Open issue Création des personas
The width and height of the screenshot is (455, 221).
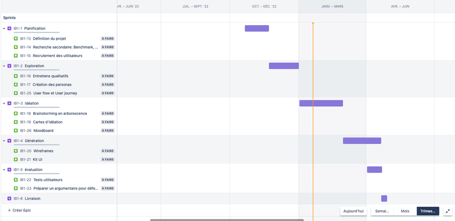(x=52, y=84)
